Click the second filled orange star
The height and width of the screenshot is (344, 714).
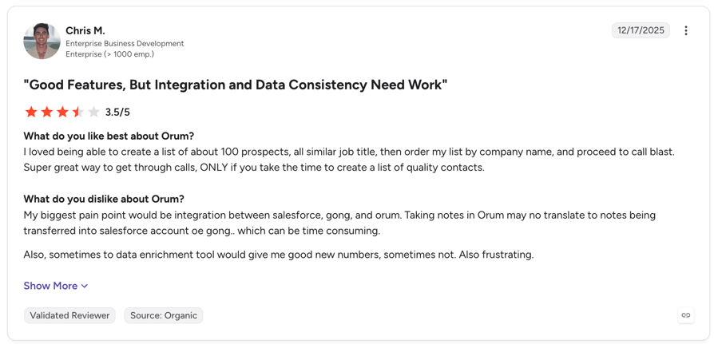coord(47,112)
